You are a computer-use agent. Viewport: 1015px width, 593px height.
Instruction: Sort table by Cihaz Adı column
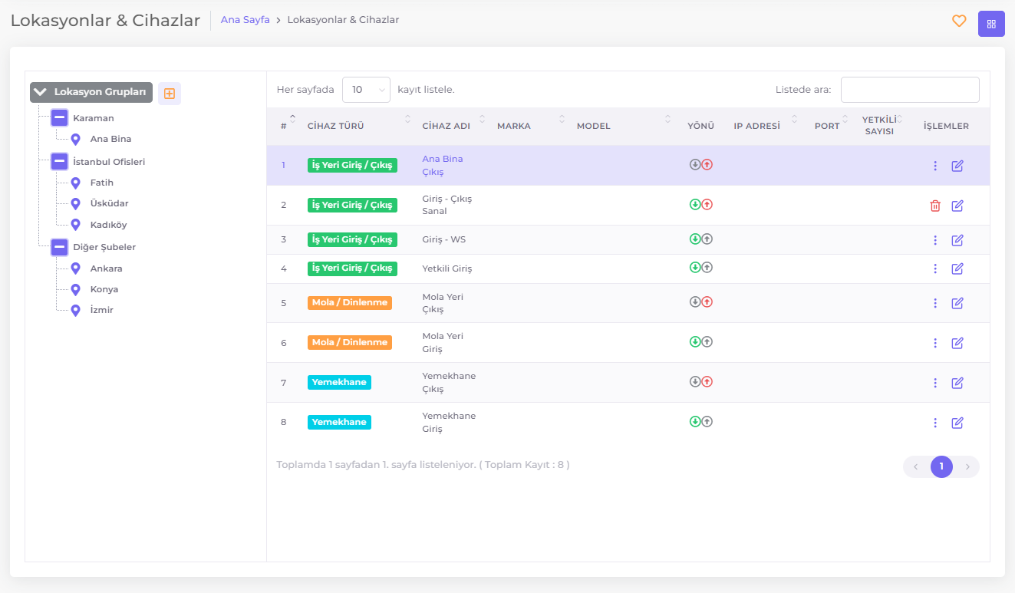(x=453, y=126)
